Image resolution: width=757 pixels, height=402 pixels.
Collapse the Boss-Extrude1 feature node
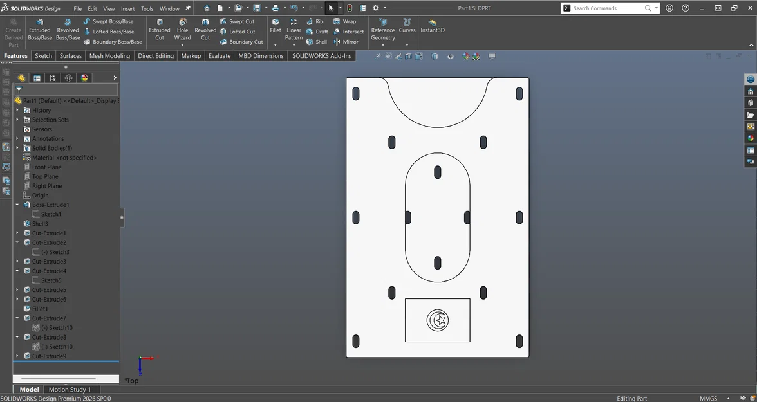tap(17, 205)
